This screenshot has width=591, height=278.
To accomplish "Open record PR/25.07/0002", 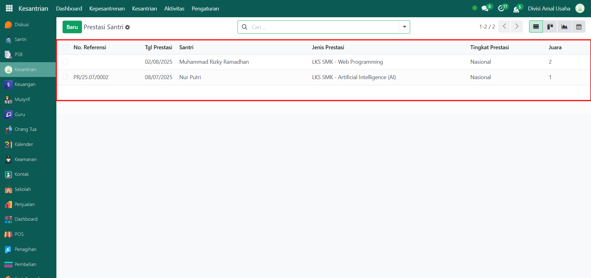I will coord(91,77).
